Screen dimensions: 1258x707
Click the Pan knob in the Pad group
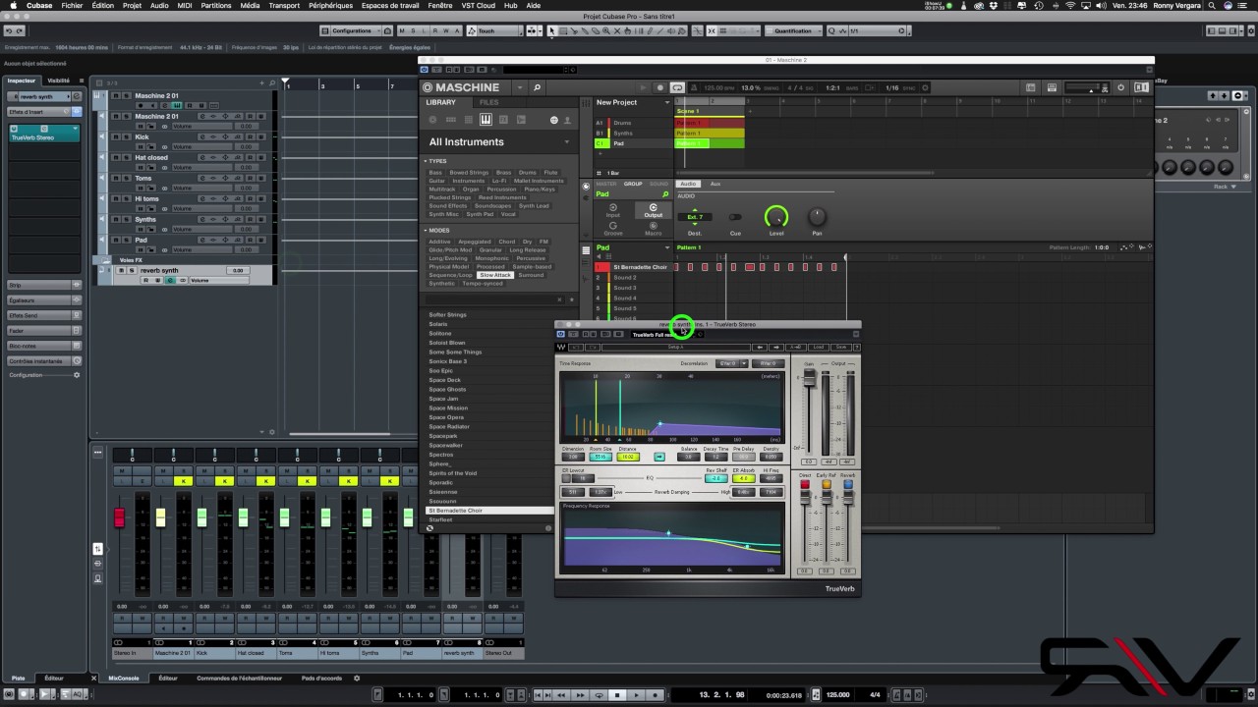click(816, 217)
